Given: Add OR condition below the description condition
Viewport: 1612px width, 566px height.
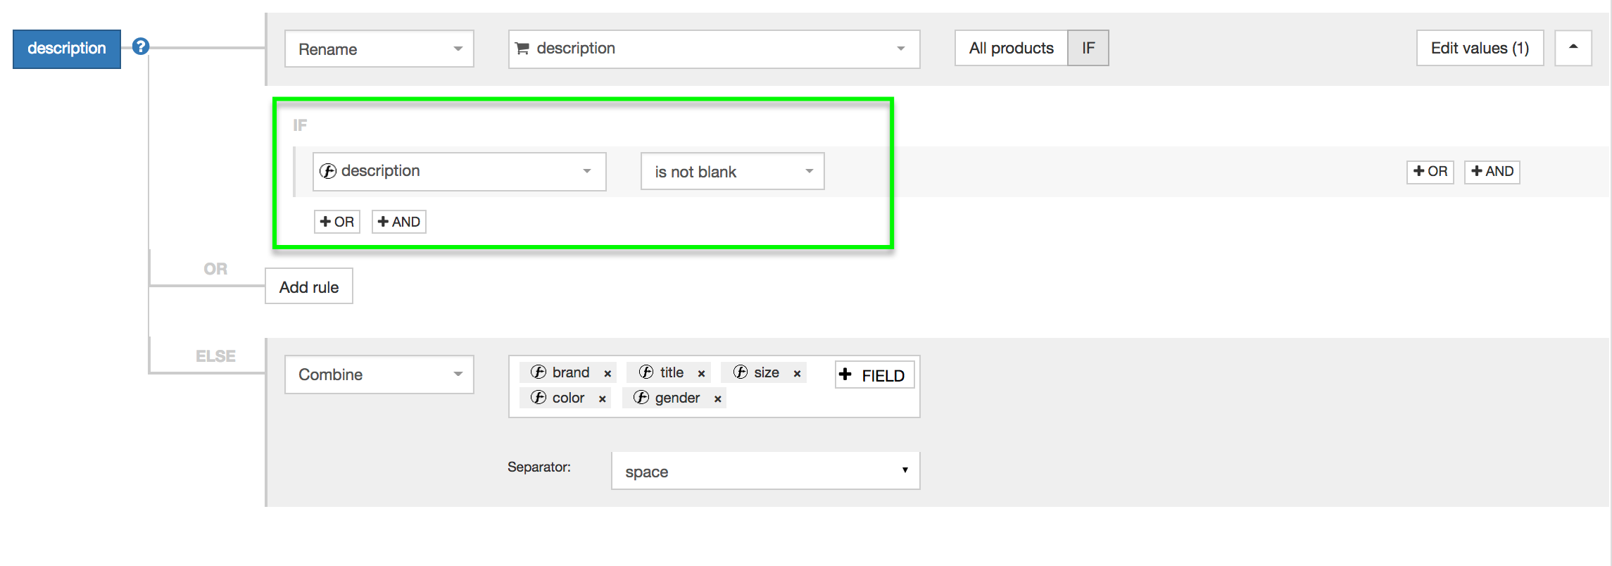Looking at the screenshot, I should pyautogui.click(x=336, y=222).
